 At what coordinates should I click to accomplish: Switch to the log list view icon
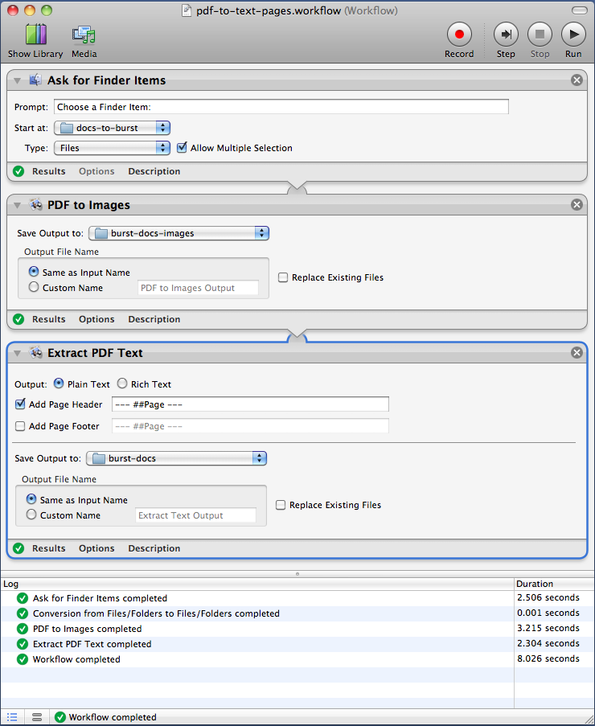(x=14, y=716)
